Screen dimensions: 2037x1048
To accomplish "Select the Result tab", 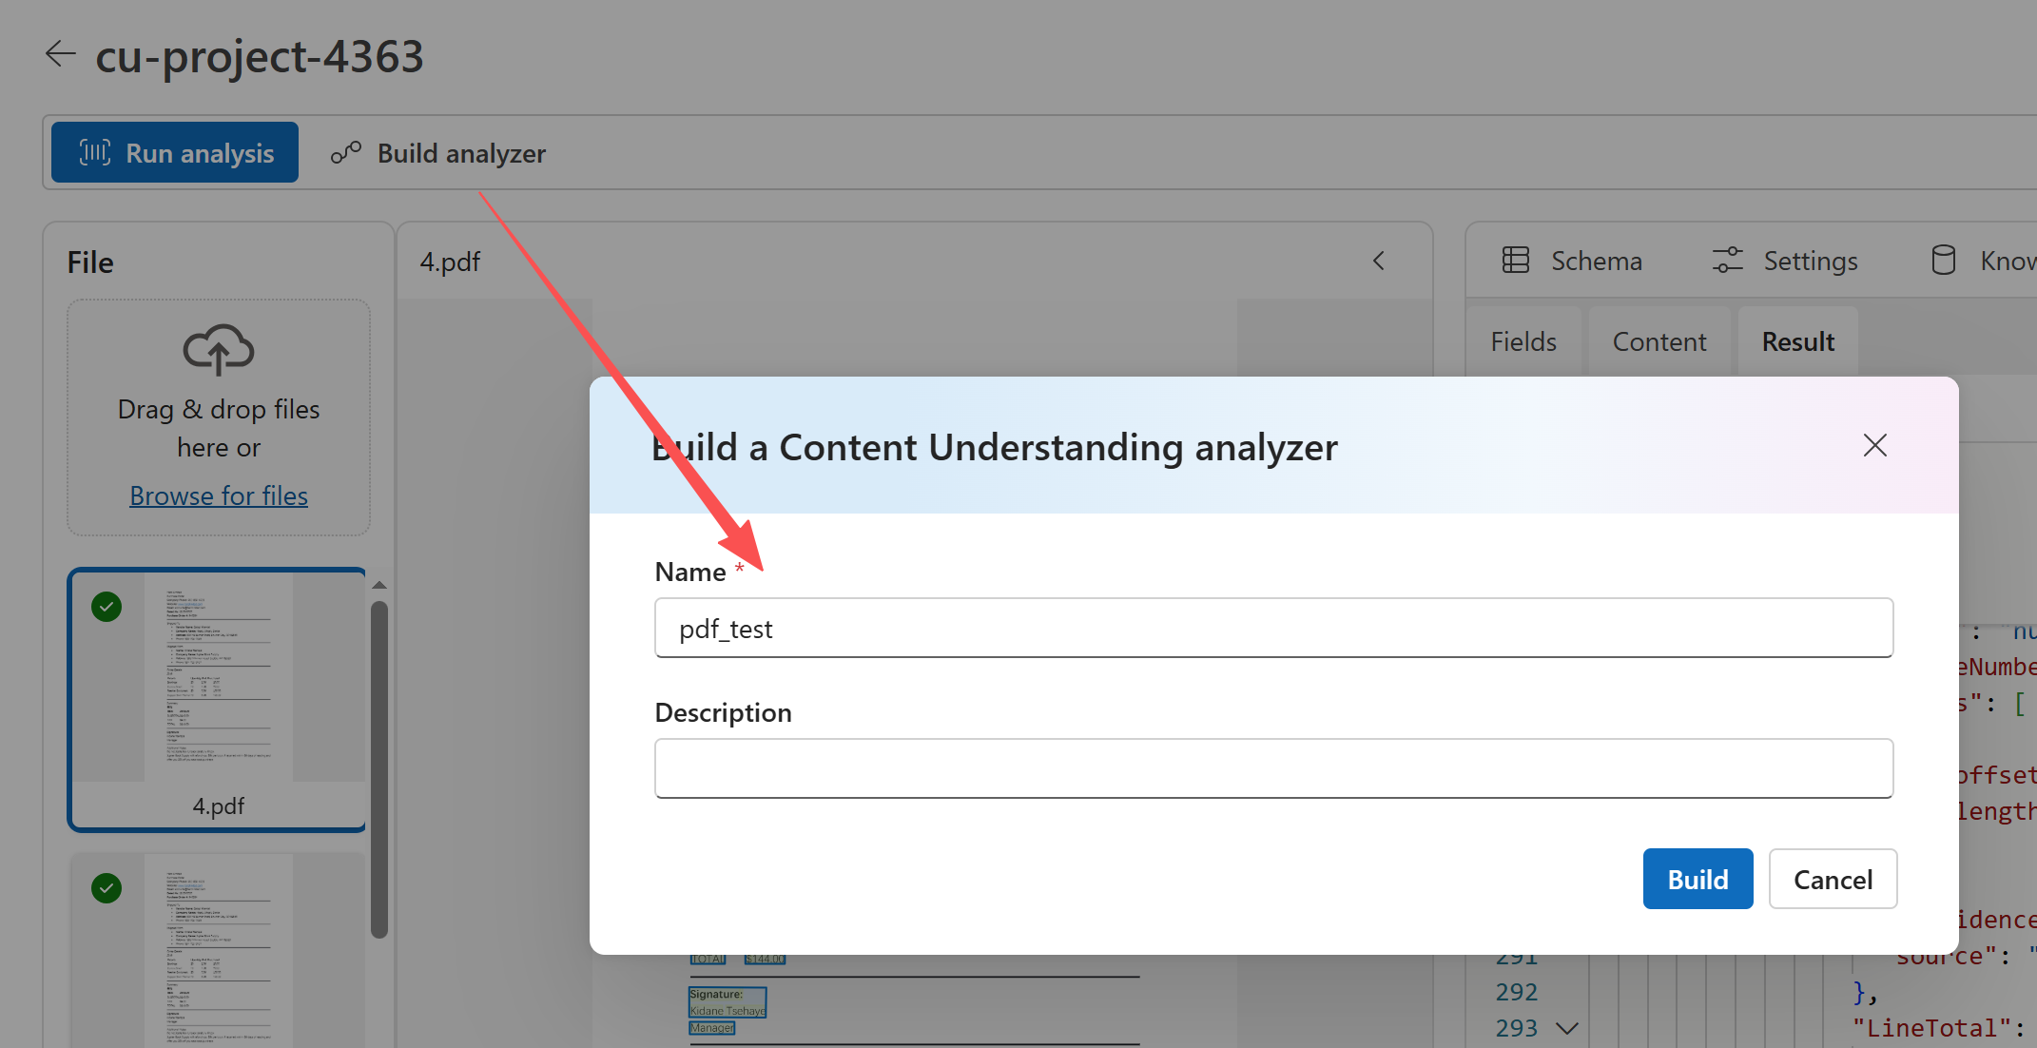I will (x=1797, y=341).
